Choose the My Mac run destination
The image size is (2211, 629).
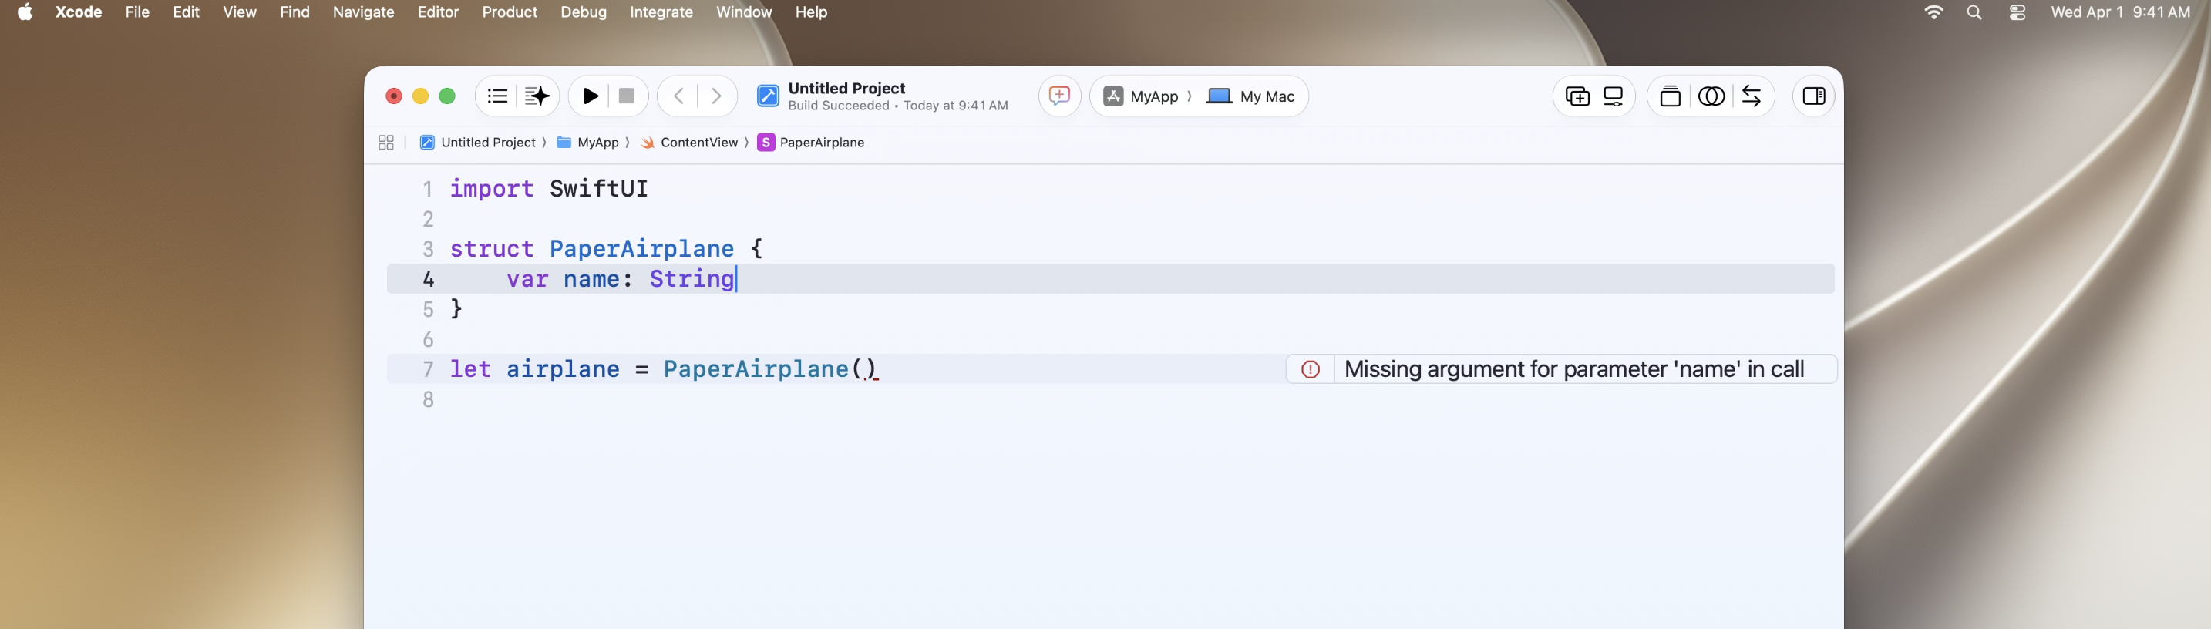(1250, 96)
